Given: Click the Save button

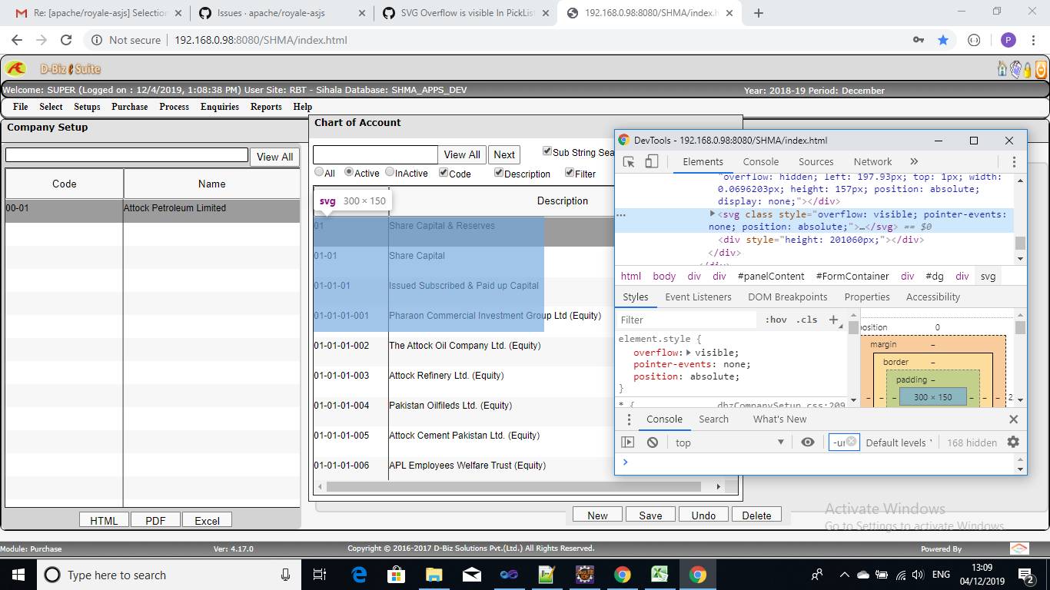Looking at the screenshot, I should click(x=650, y=515).
